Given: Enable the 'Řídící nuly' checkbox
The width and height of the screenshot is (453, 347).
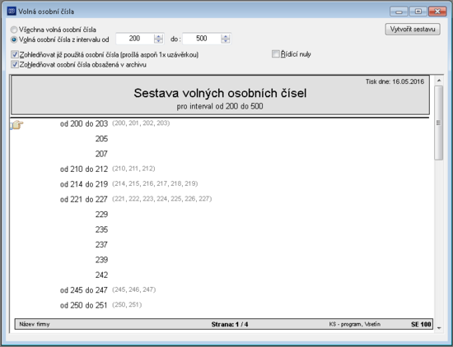Looking at the screenshot, I should click(276, 54).
